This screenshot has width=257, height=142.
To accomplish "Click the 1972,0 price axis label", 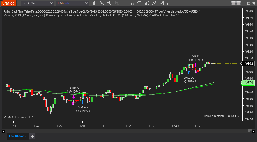I will click(x=249, y=119).
